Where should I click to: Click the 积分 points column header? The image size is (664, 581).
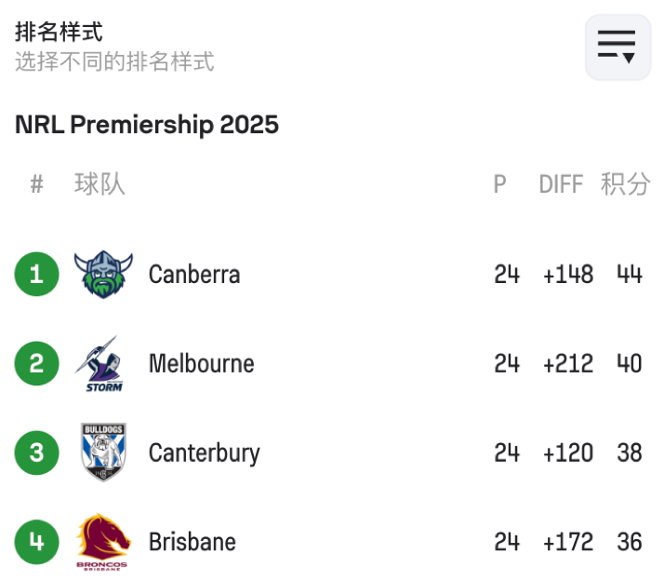pos(625,184)
